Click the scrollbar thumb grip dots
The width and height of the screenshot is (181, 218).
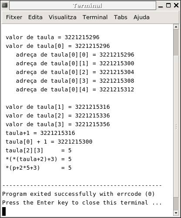pos(176,127)
